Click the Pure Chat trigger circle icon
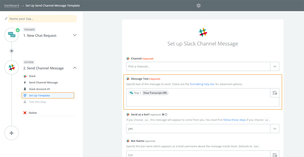This screenshot has height=157, width=304. (11, 35)
